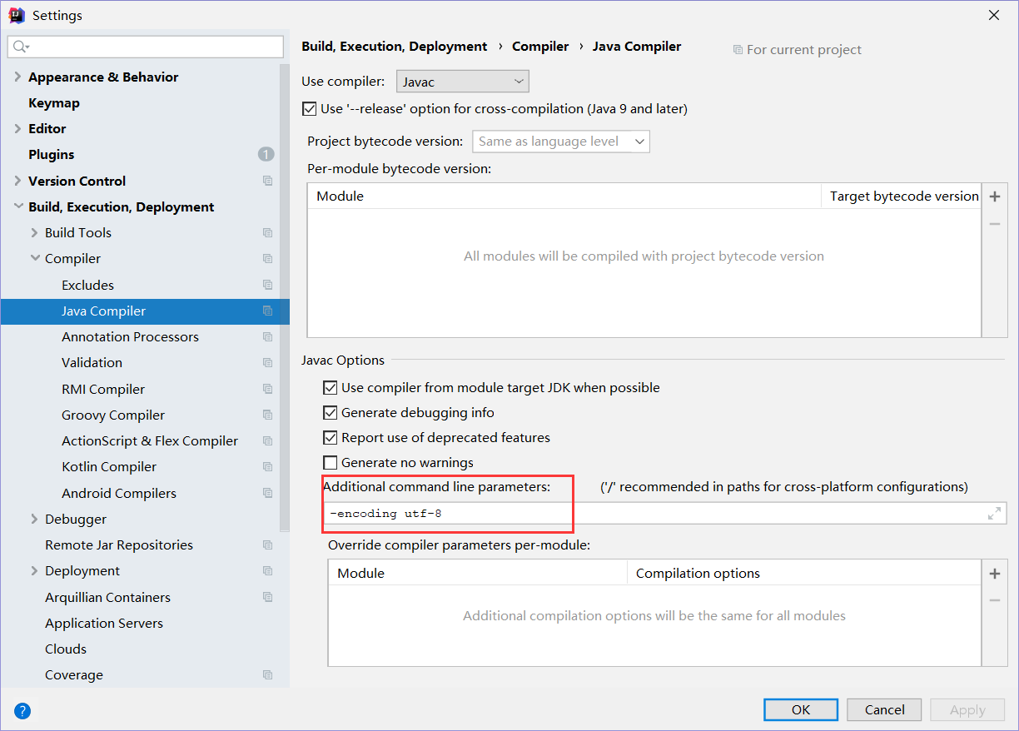Remove module from bytecode version table
Viewport: 1019px width, 731px height.
994,224
